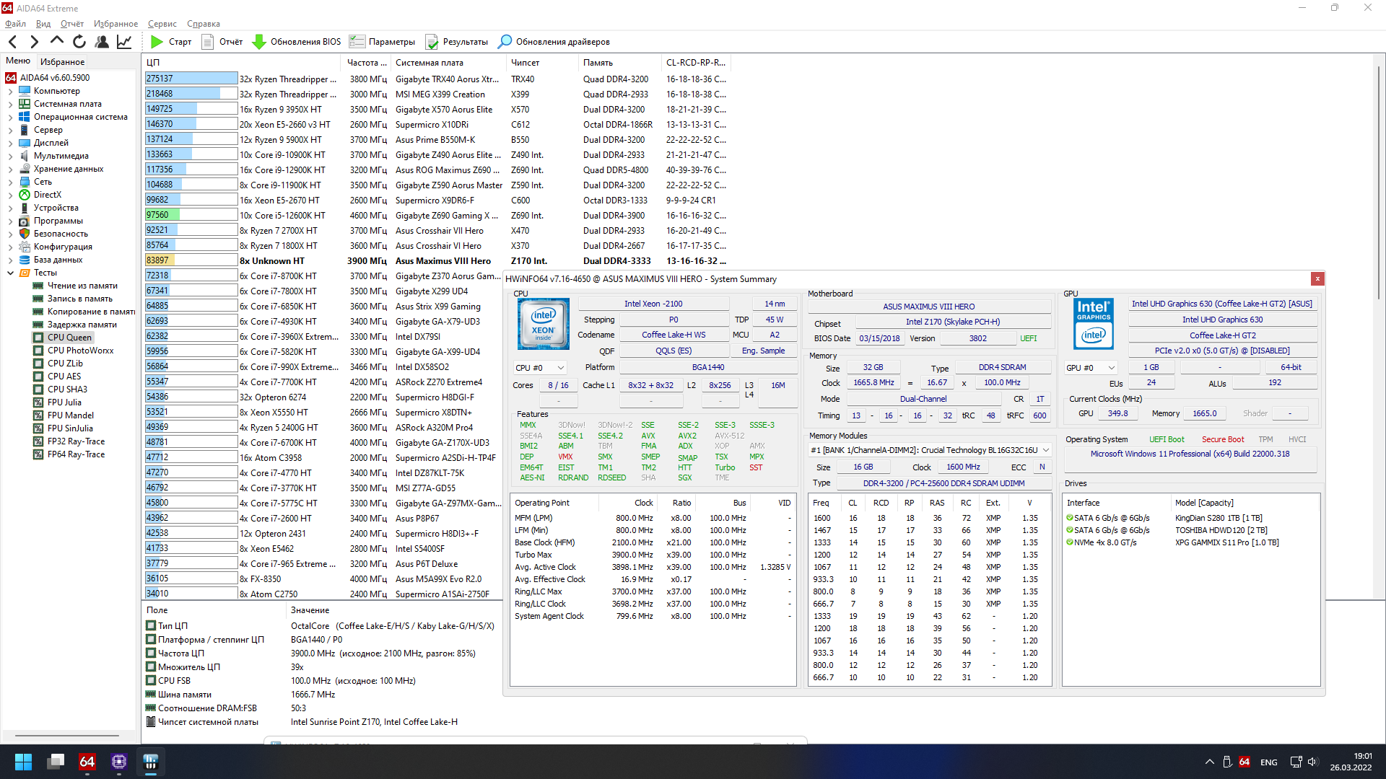This screenshot has width=1386, height=779.
Task: Click the green Старт play icon
Action: coord(157,42)
